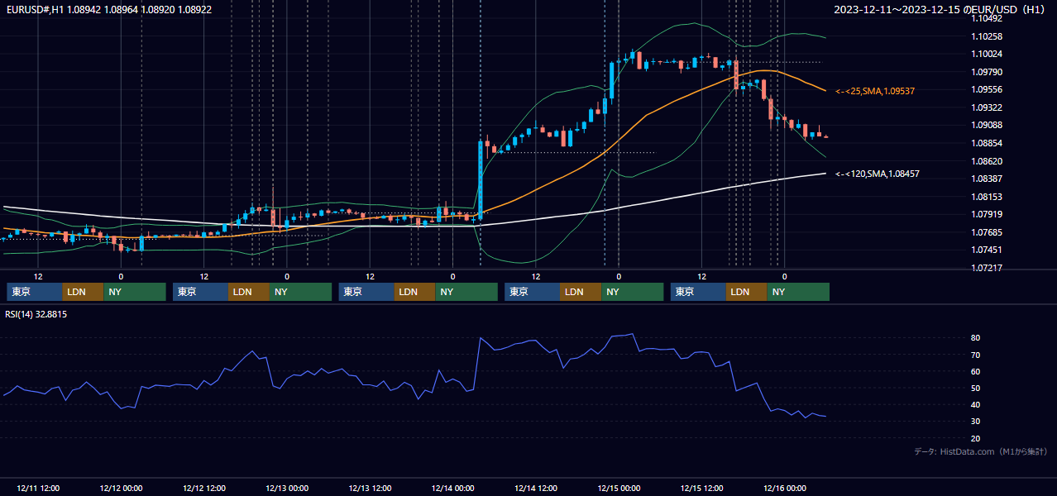Click price axis value 1.08387
The image size is (1057, 496).
988,179
